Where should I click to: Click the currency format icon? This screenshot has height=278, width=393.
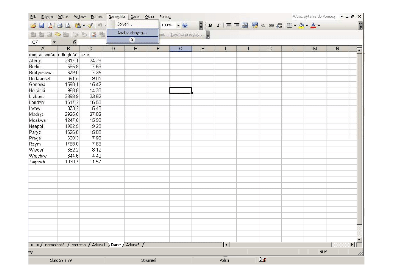coord(255,25)
